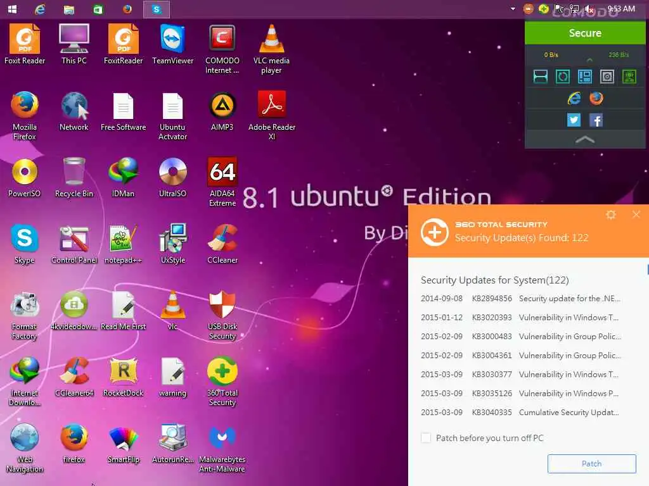The width and height of the screenshot is (649, 486).
Task: Open Network desktop icon
Action: coord(74,111)
